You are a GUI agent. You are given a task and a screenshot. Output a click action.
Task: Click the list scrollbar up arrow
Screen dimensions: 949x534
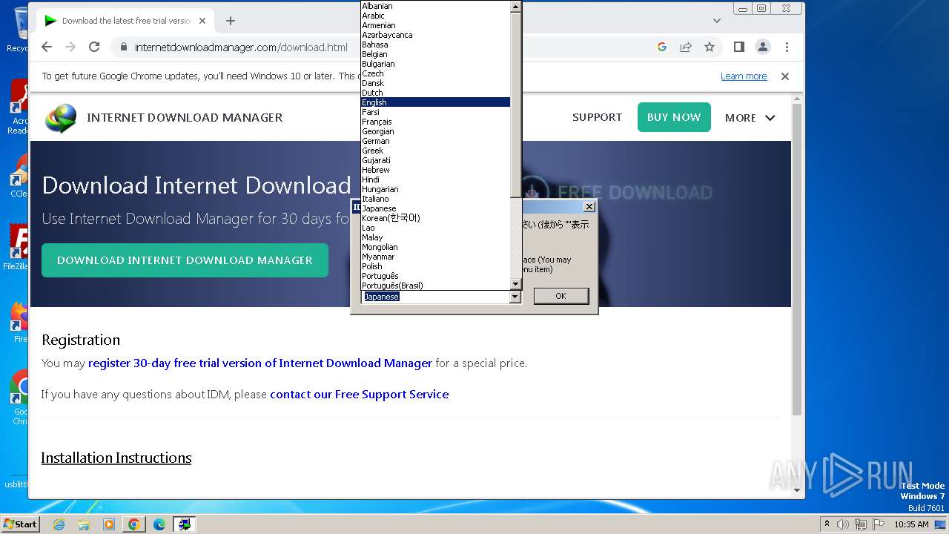pos(516,7)
